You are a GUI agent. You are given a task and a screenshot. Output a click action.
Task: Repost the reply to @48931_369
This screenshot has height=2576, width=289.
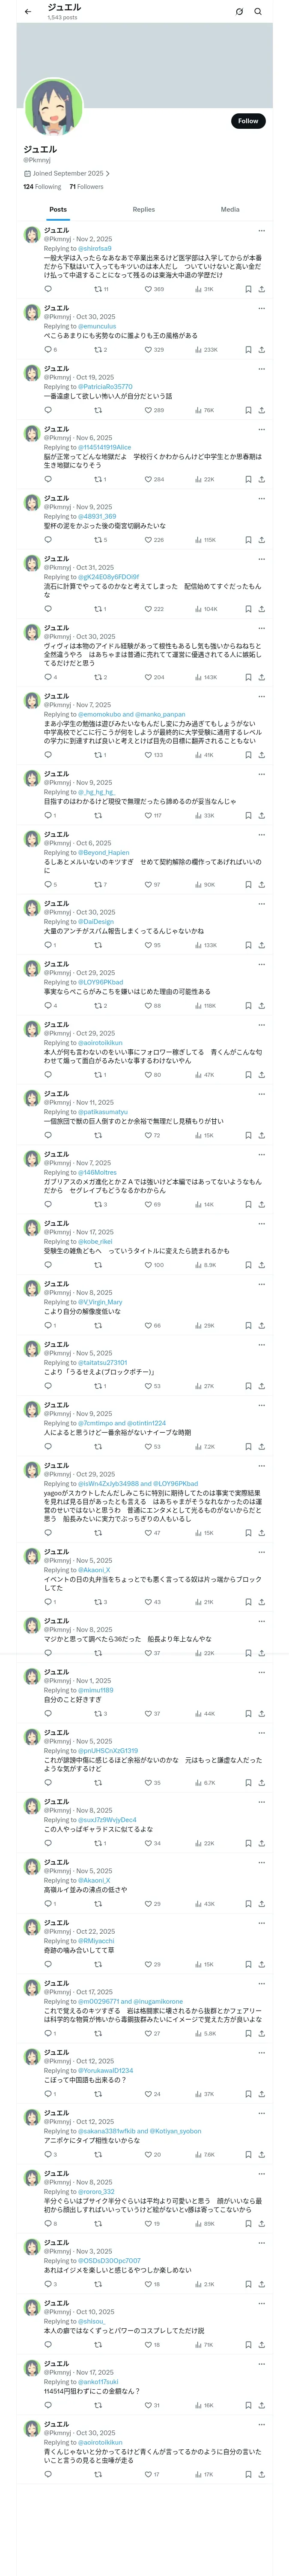point(98,540)
